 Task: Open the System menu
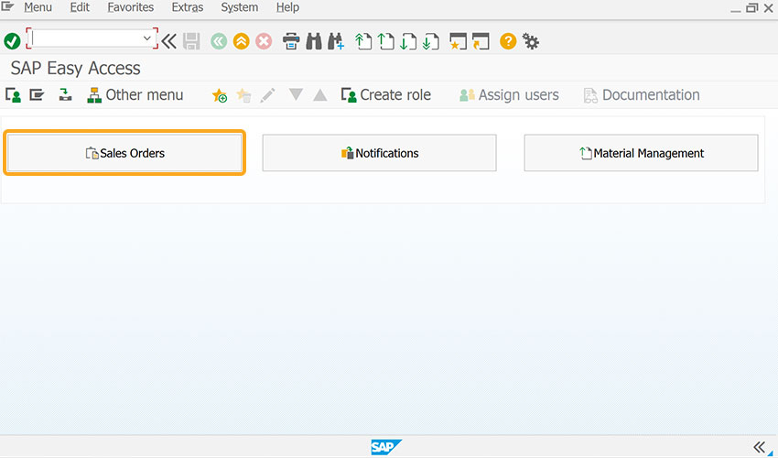click(239, 7)
